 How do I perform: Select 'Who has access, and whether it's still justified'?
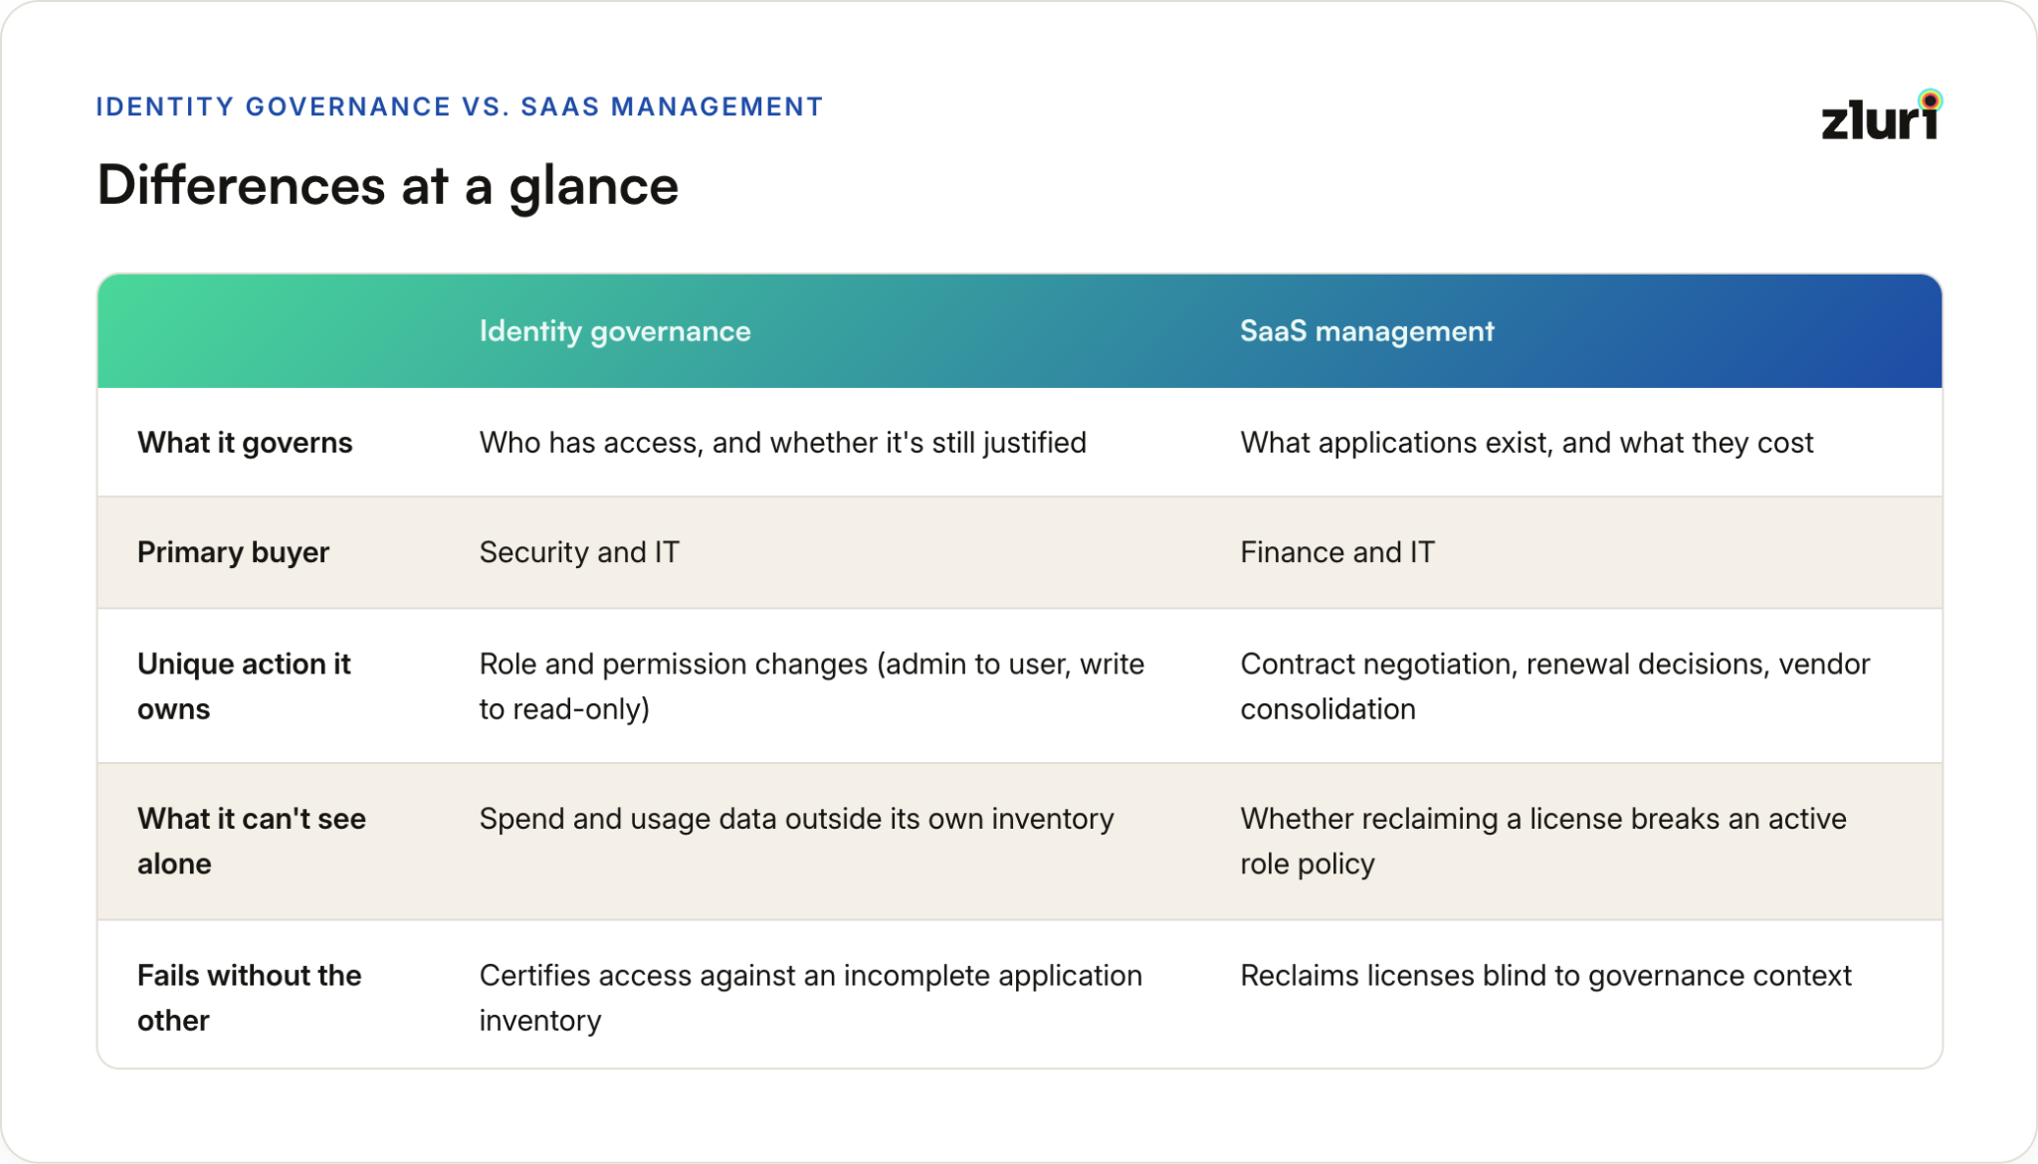783,443
